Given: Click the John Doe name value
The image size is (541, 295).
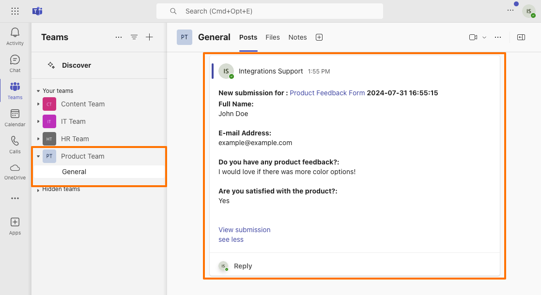Looking at the screenshot, I should pyautogui.click(x=233, y=114).
